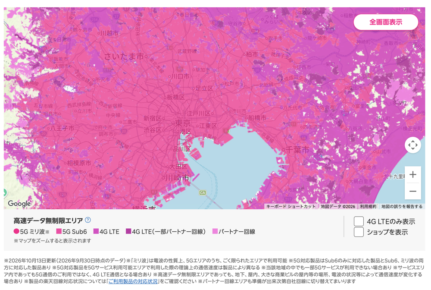The height and width of the screenshot is (290, 431).
Task: Click the 八王子市 map label
Action: click(x=62, y=128)
